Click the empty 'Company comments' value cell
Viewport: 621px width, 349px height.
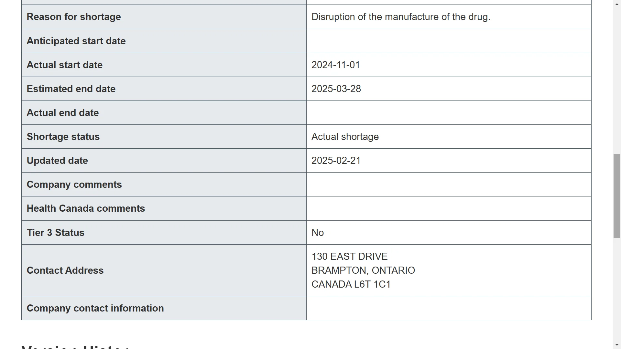click(x=449, y=185)
